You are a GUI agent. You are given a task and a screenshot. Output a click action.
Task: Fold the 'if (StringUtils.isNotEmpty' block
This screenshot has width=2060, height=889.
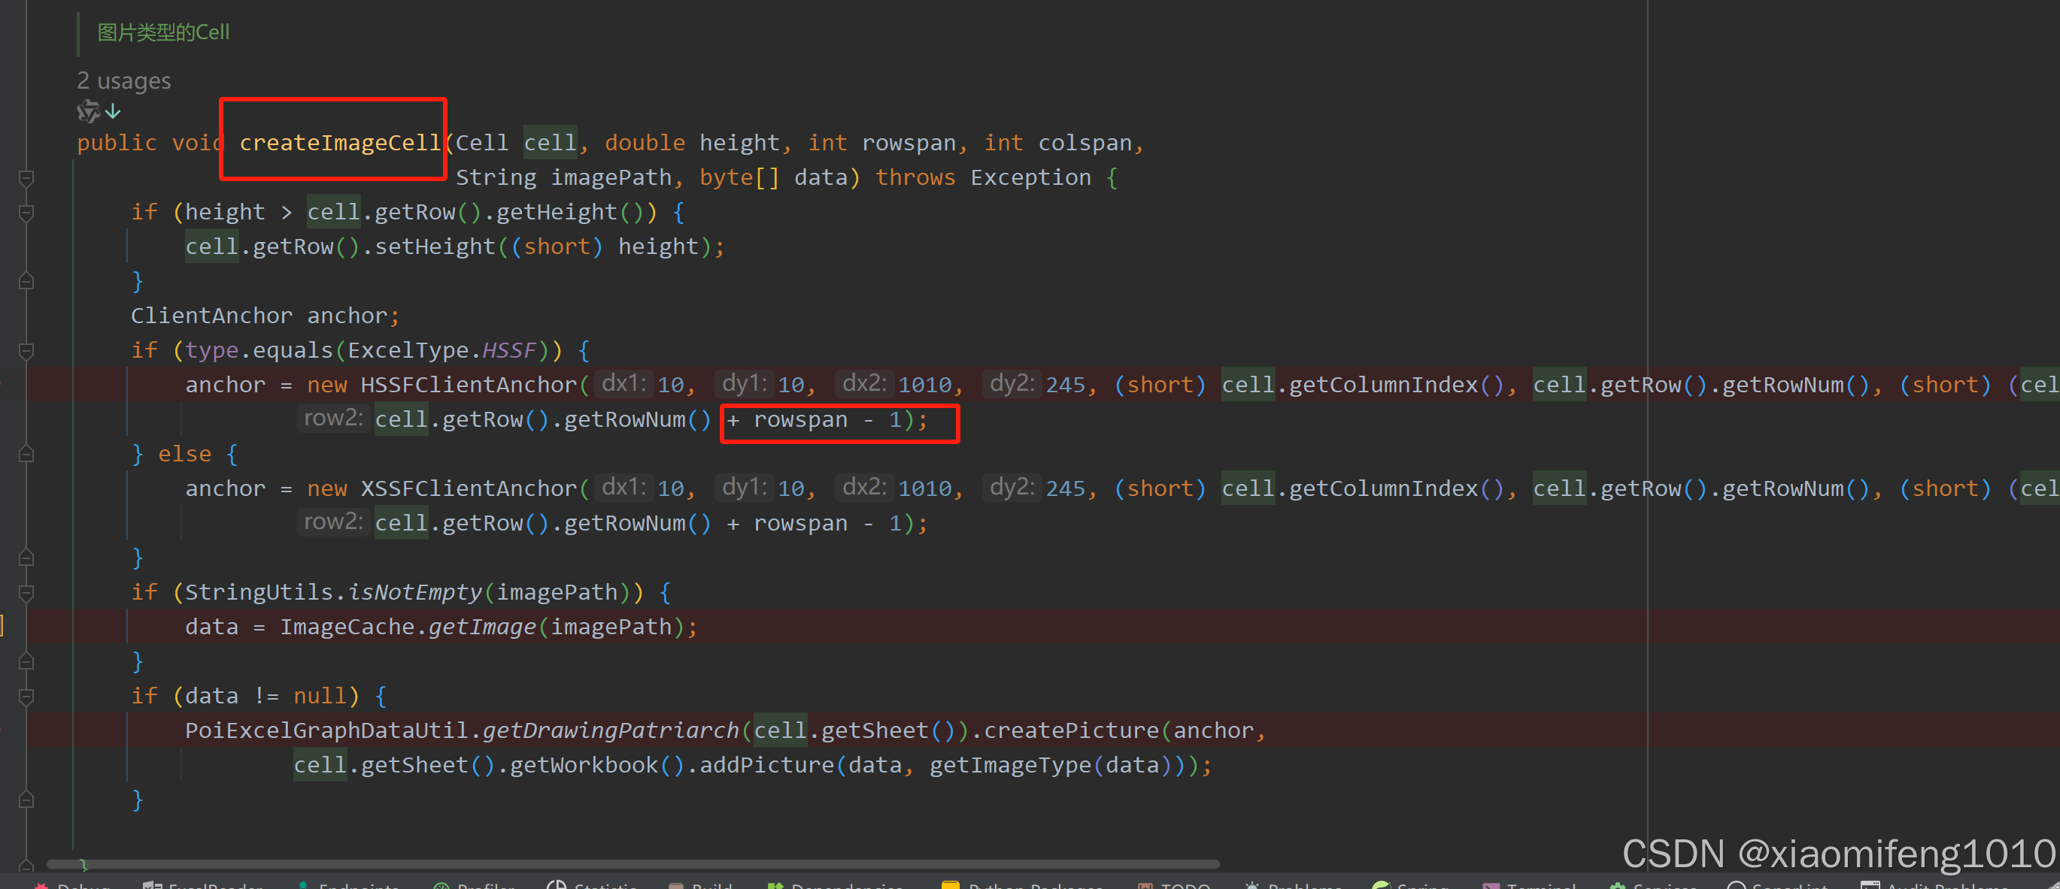pyautogui.click(x=26, y=593)
